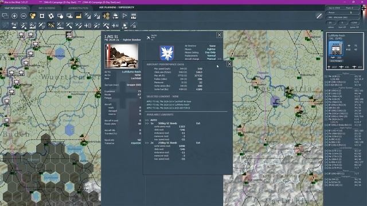Click the Luftflotte Reich Air HQ link
Viewport: 367px width, 206px height.
131,72
